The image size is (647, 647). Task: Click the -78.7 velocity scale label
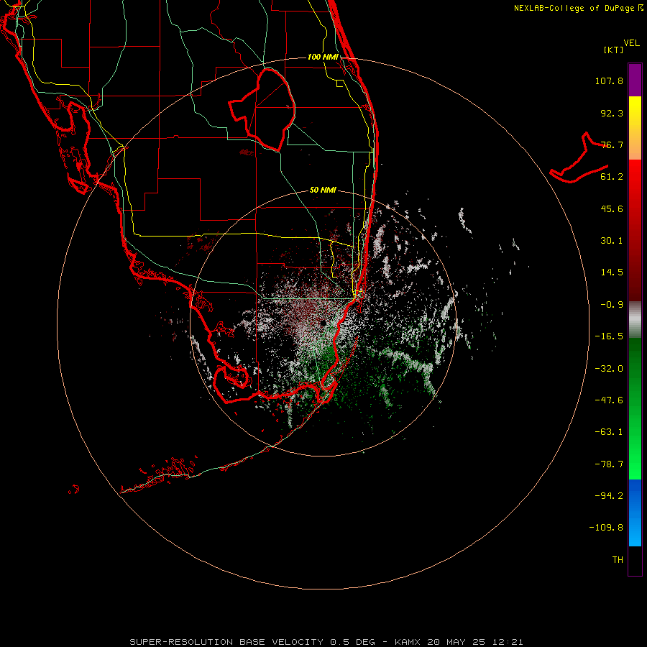[x=609, y=464]
